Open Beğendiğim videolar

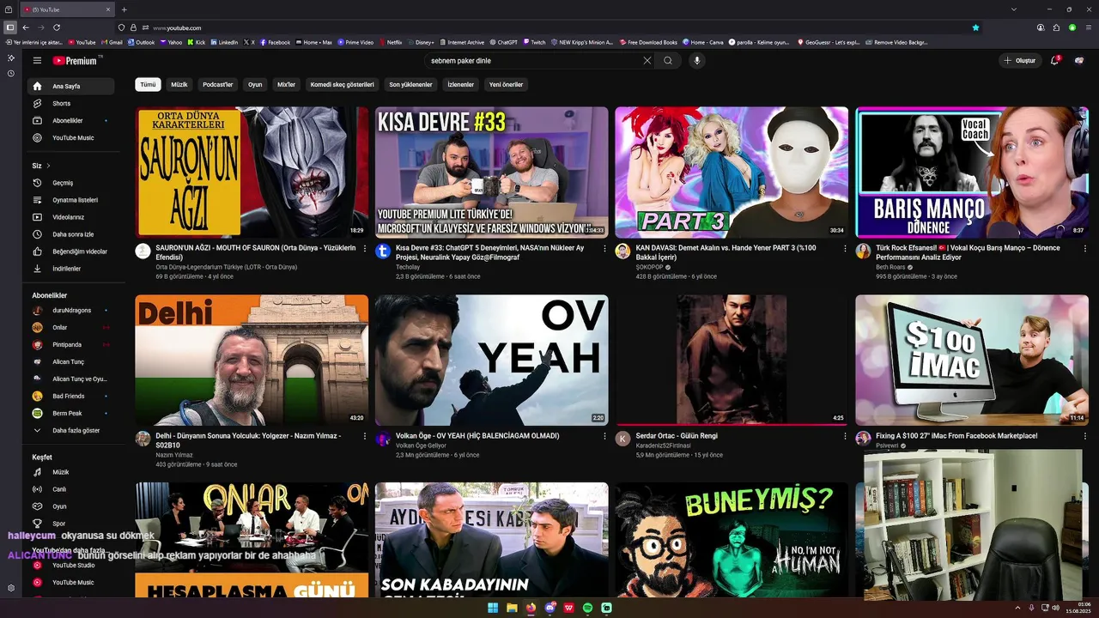[x=70, y=251]
